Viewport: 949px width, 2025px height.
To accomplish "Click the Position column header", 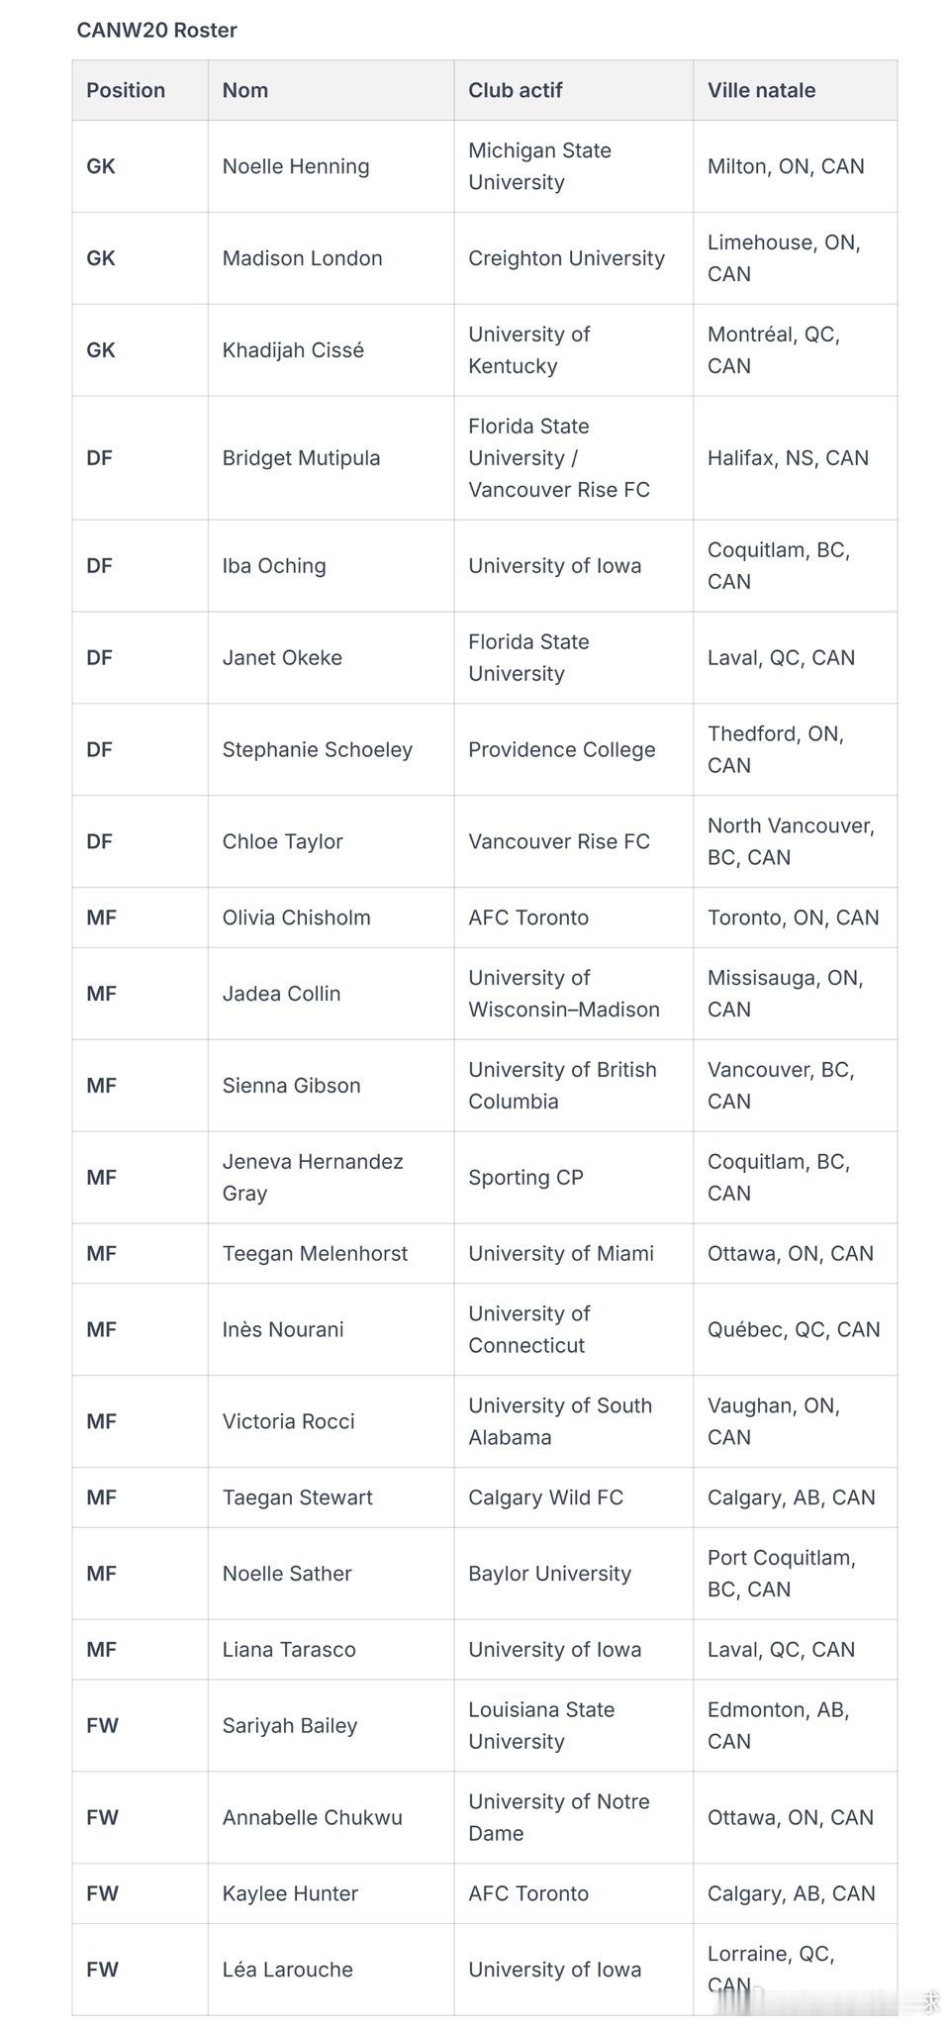I will [140, 90].
